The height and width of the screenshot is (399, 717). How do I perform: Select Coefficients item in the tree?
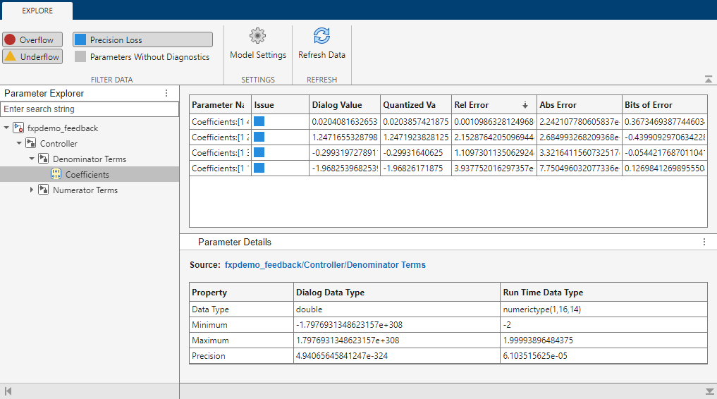87,175
